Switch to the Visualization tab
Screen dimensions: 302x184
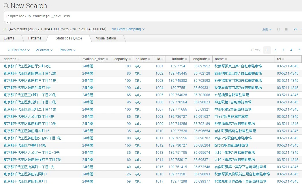[106, 38]
